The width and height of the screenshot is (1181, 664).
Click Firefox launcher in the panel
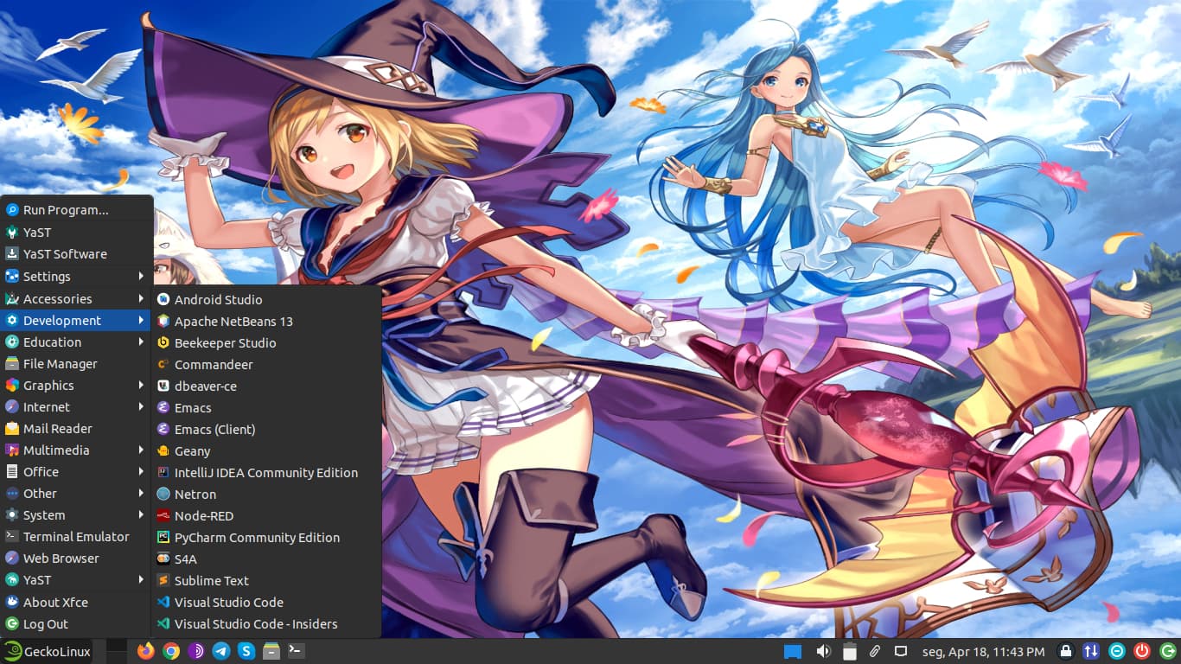(x=145, y=651)
